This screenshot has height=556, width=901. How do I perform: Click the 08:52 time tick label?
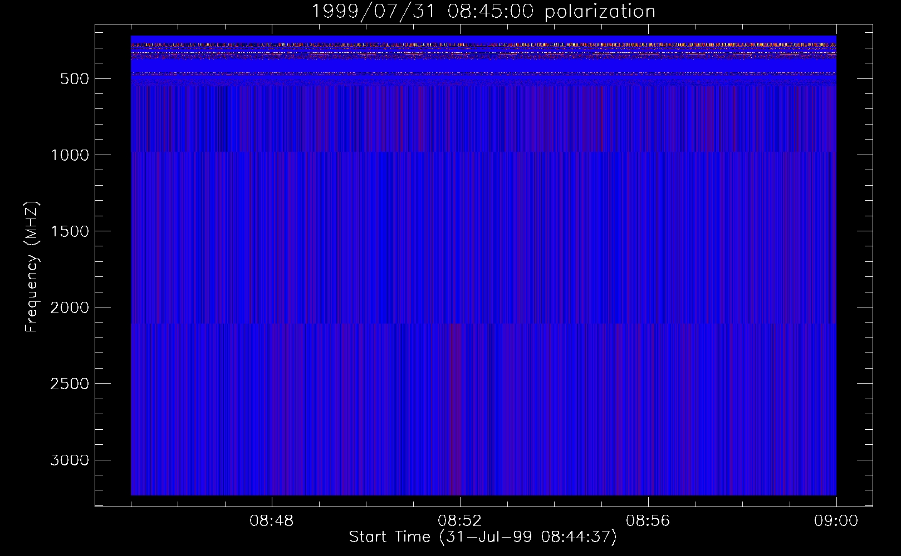tap(459, 521)
